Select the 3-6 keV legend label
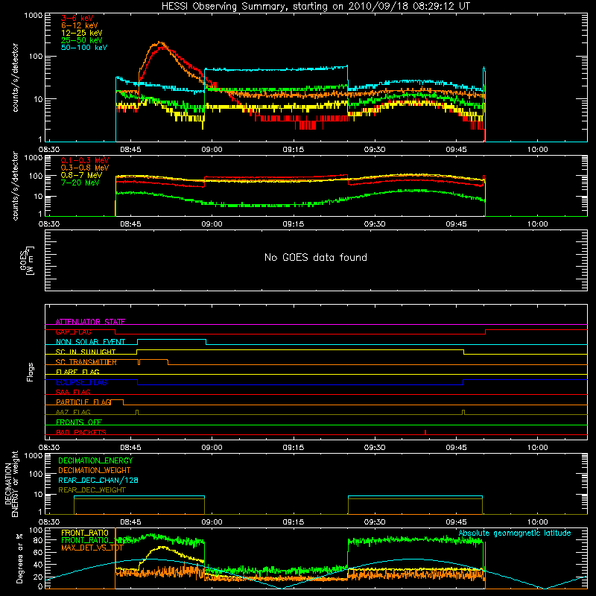The width and height of the screenshot is (596, 596). click(x=77, y=18)
